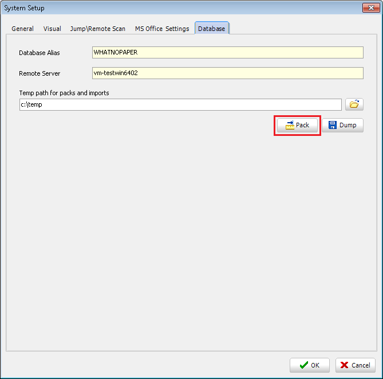Switch to the General tab
This screenshot has width=383, height=379.
(x=22, y=29)
